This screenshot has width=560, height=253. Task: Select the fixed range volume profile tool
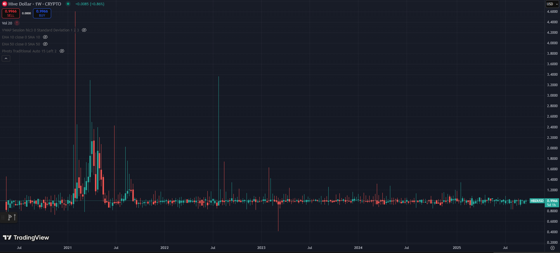pos(10,217)
